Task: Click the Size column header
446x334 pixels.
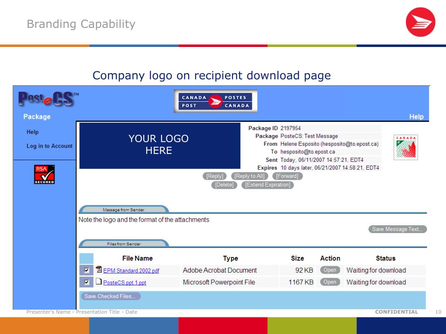Action: pyautogui.click(x=297, y=258)
